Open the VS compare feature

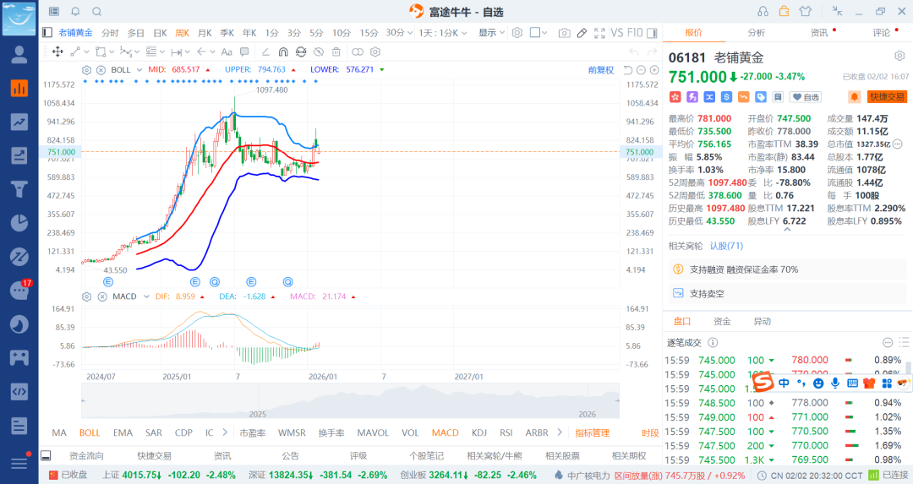pyautogui.click(x=617, y=33)
